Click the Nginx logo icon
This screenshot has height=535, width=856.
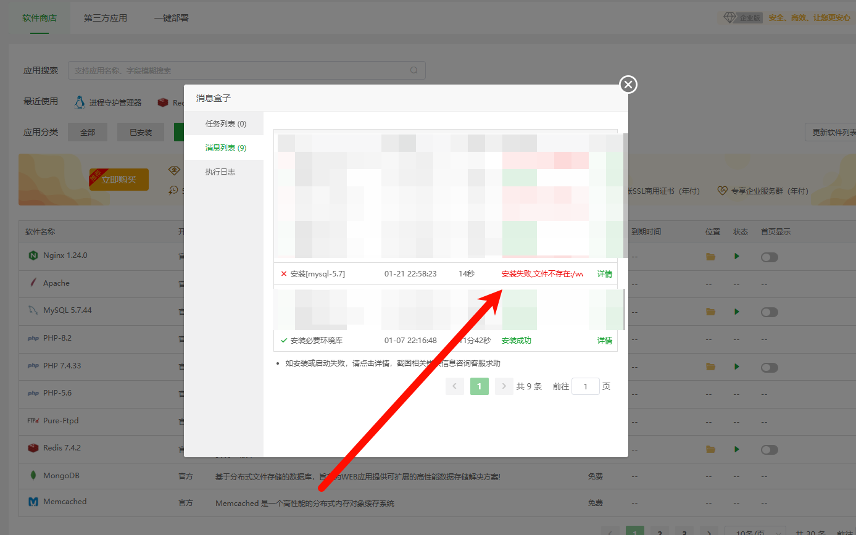33,255
